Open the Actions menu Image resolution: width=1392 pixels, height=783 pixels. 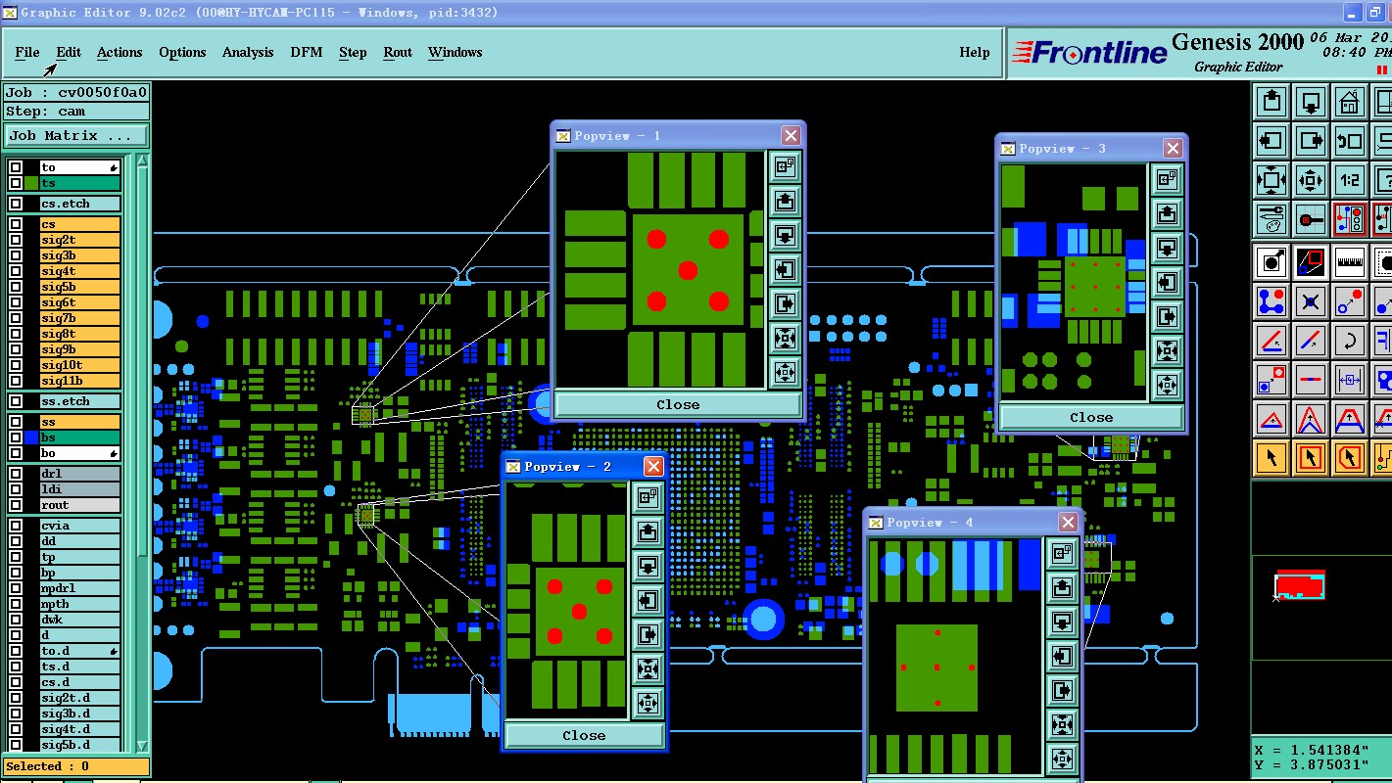pyautogui.click(x=120, y=52)
